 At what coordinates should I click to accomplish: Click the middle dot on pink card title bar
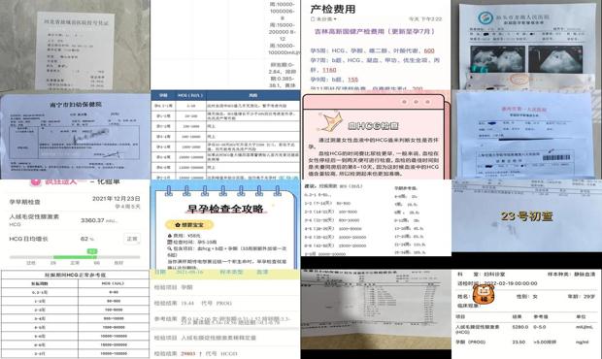(416, 102)
